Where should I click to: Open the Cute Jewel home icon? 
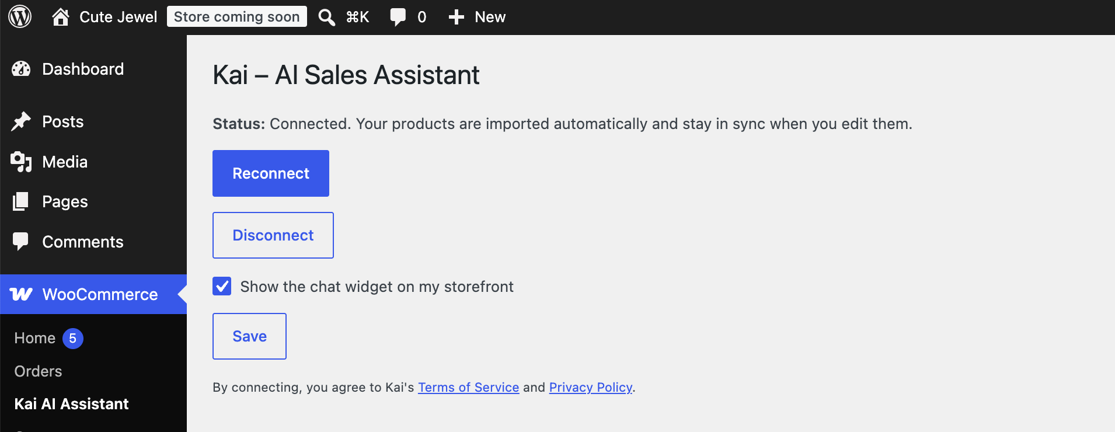61,17
